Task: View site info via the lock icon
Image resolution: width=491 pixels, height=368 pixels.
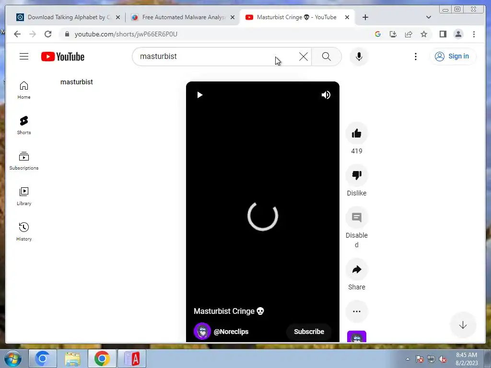Action: click(x=67, y=34)
